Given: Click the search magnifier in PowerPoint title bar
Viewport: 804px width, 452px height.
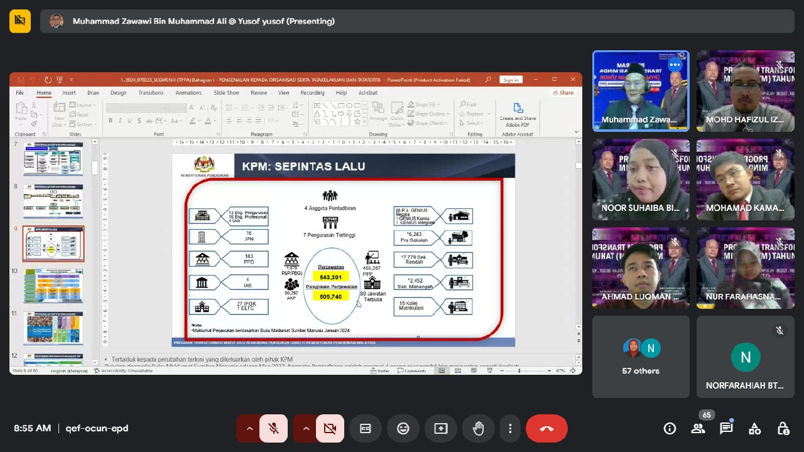Looking at the screenshot, I should click(488, 80).
